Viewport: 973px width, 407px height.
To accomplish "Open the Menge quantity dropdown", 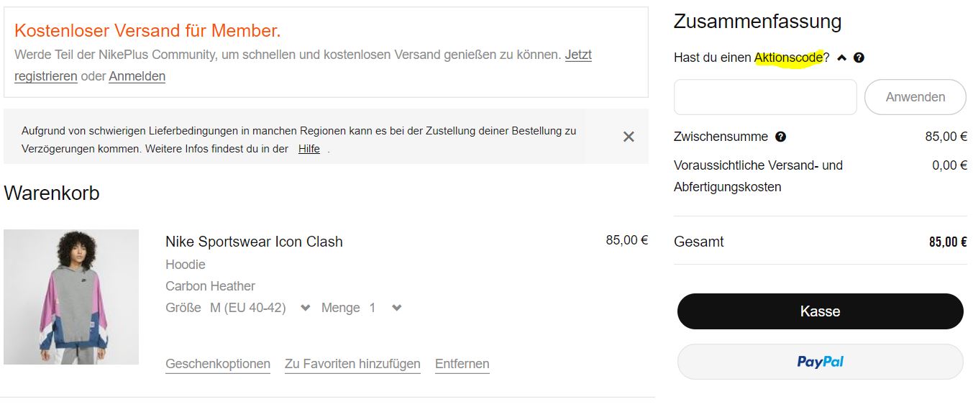I will 396,308.
